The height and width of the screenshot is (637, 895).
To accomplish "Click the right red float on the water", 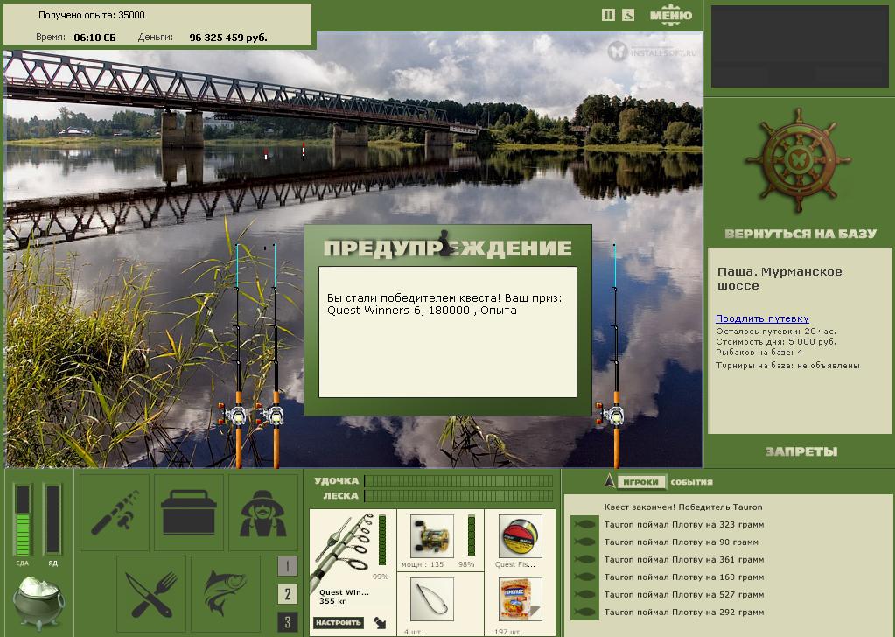I will click(x=304, y=150).
